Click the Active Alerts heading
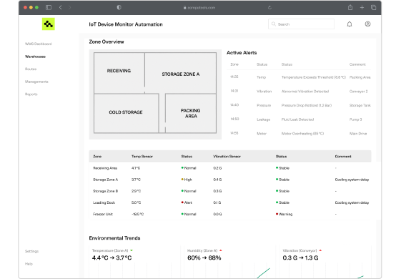Image resolution: width=401 pixels, height=279 pixels. (242, 52)
